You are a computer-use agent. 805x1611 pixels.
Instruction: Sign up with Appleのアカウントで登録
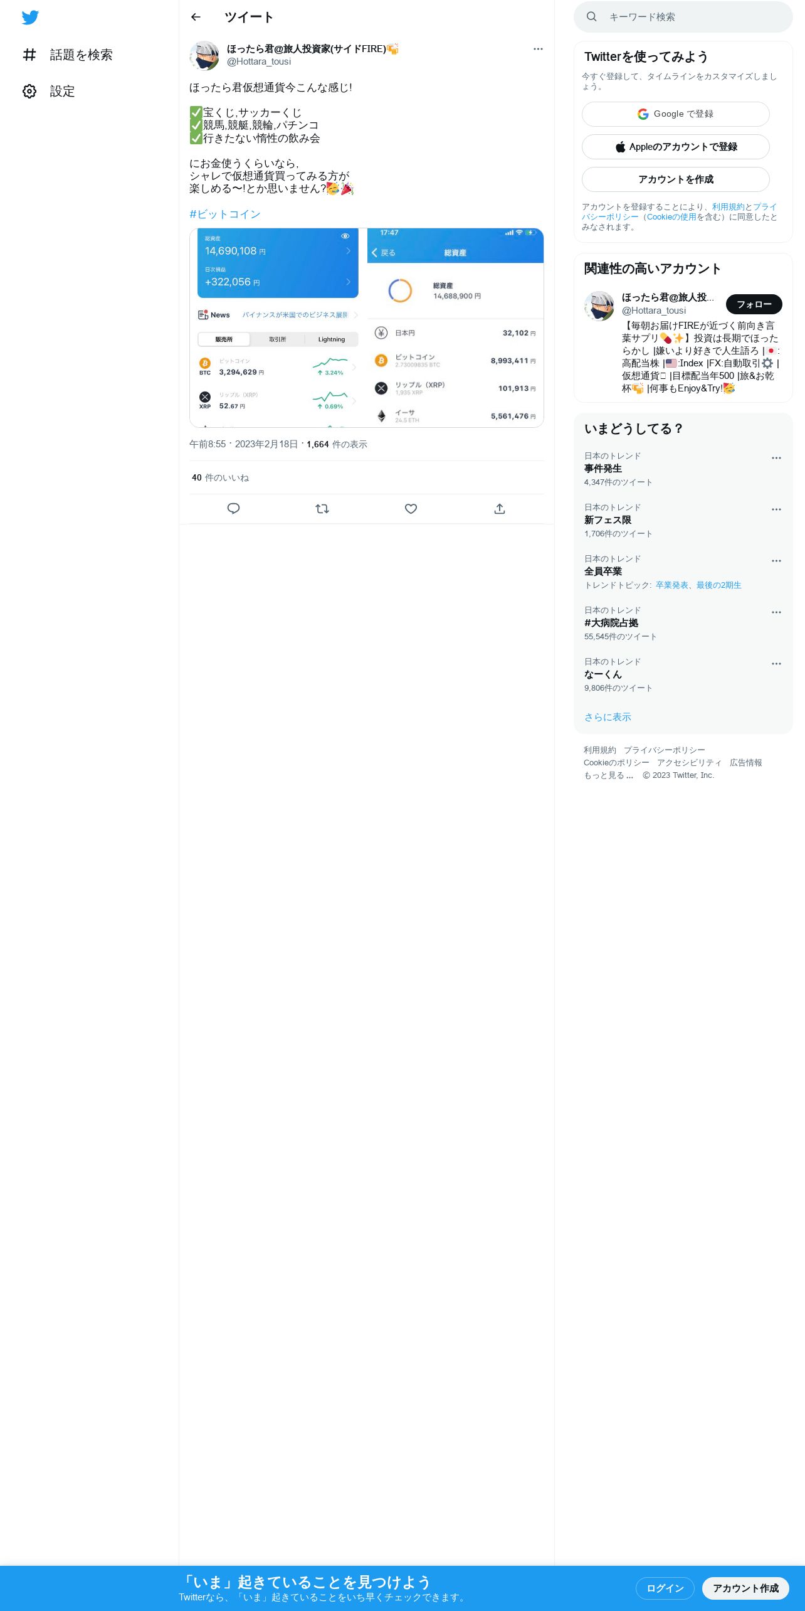(x=676, y=147)
